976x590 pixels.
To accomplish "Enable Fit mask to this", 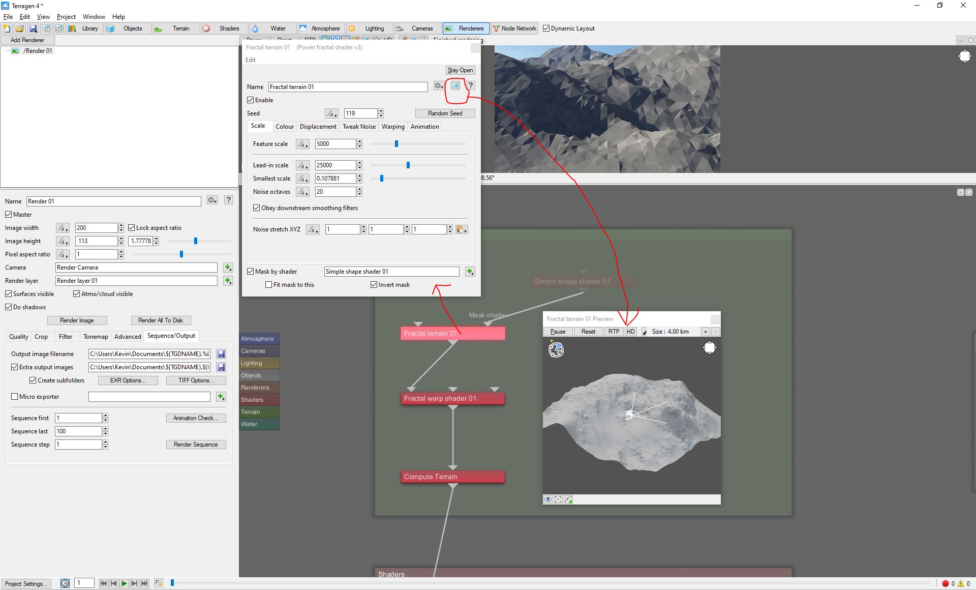I will [269, 285].
